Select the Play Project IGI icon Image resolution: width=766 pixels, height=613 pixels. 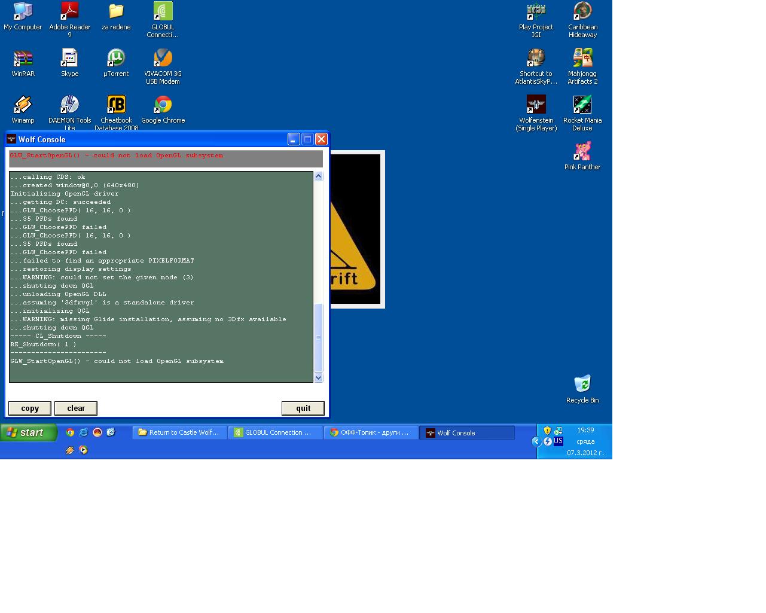point(536,12)
